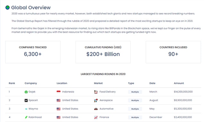Select the Finance market text

[x=104, y=117]
